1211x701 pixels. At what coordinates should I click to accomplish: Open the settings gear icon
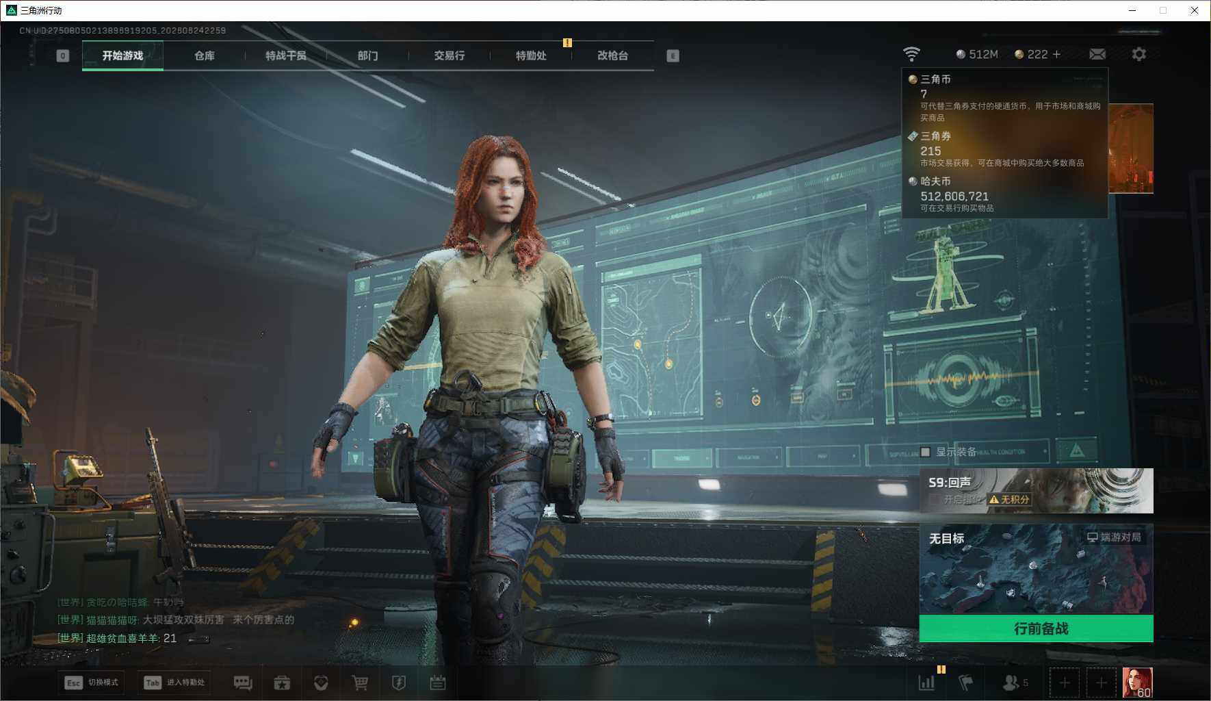(x=1139, y=54)
